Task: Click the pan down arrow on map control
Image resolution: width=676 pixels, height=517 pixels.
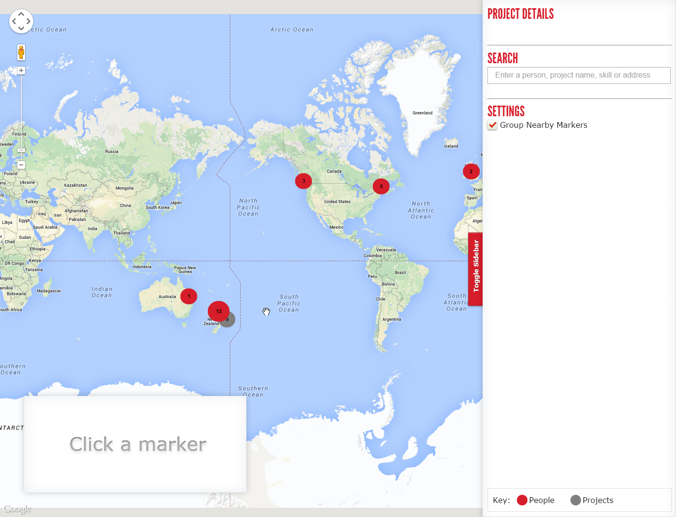Action: pyautogui.click(x=21, y=28)
